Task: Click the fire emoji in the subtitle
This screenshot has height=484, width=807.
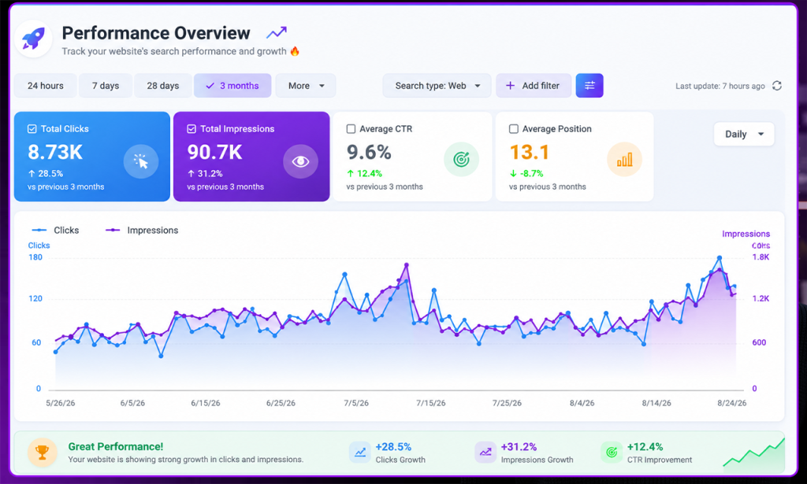Action: (295, 51)
